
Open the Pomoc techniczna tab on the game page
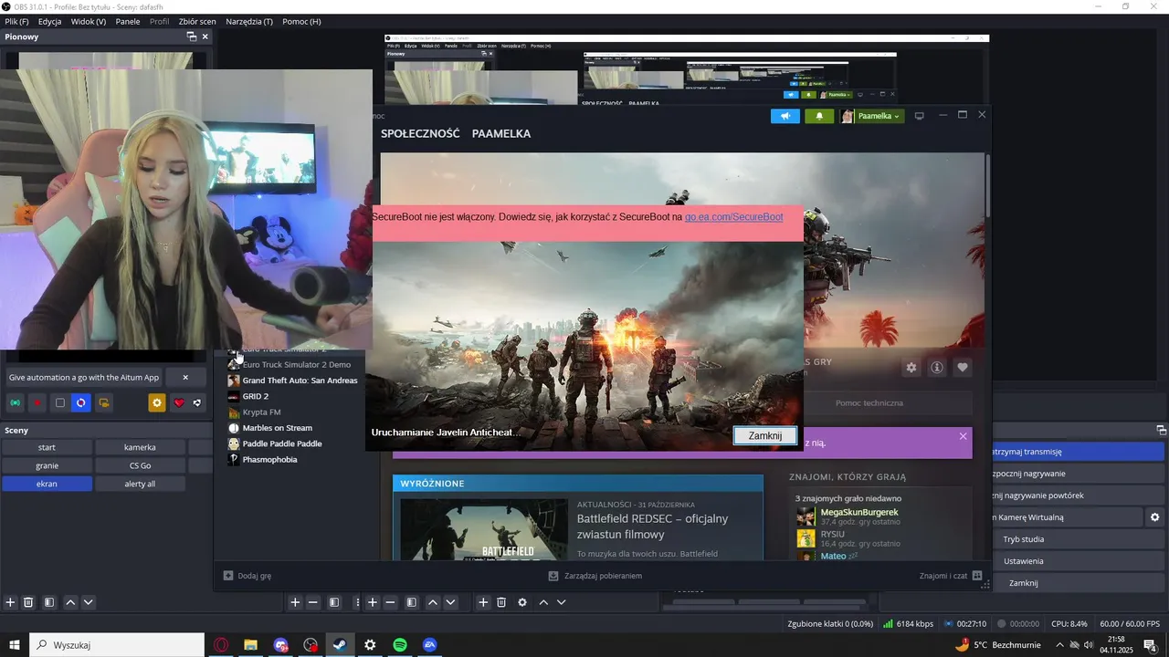tap(869, 402)
